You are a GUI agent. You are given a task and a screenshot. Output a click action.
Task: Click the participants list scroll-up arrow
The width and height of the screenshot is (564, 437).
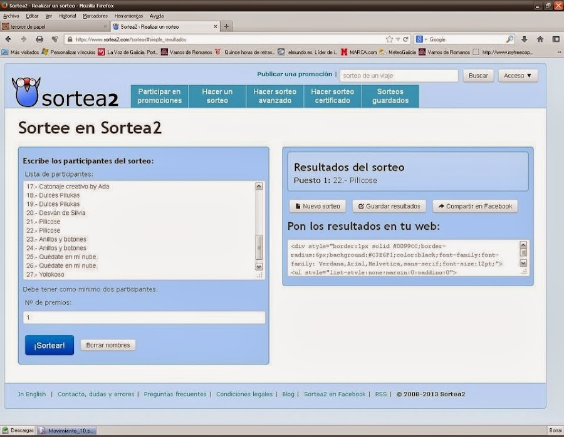[259, 186]
